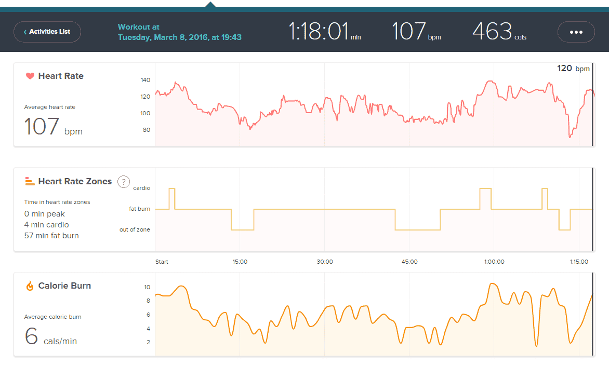The height and width of the screenshot is (366, 609).
Task: Click the out of zone axis label
Action: pos(135,229)
